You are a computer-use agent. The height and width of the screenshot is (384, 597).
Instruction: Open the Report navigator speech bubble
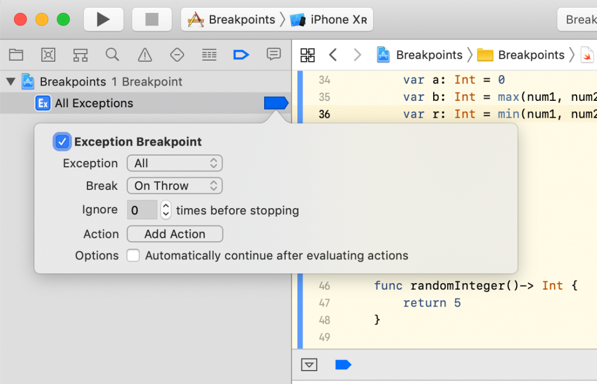(x=273, y=54)
